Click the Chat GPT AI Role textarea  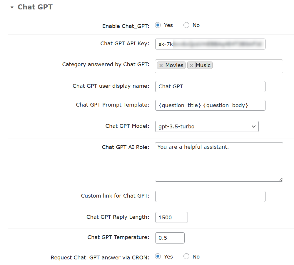219,162
